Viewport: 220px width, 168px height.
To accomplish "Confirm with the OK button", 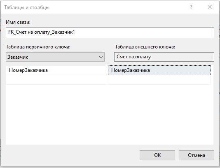I will 157,155.
